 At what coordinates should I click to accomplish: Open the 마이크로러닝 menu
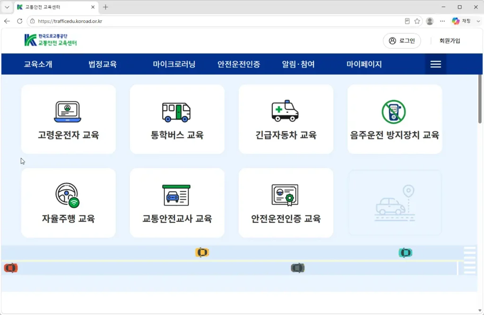(174, 64)
